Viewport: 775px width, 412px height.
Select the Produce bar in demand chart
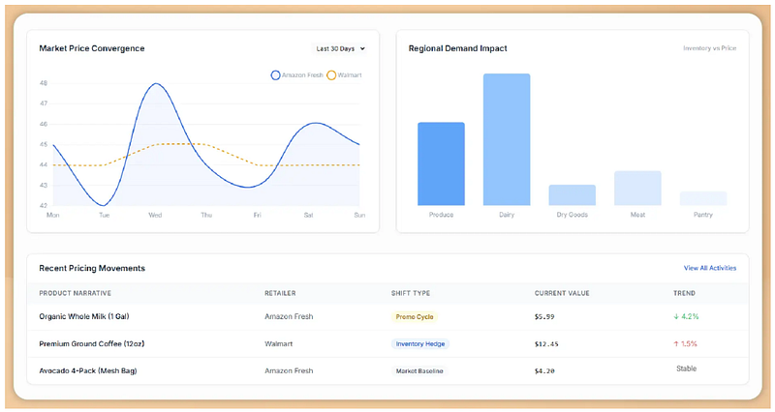pos(441,163)
